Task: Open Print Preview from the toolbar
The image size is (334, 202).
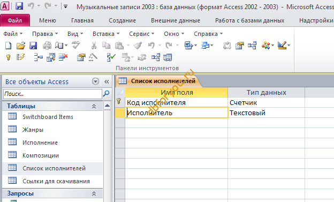Action: tap(59, 46)
